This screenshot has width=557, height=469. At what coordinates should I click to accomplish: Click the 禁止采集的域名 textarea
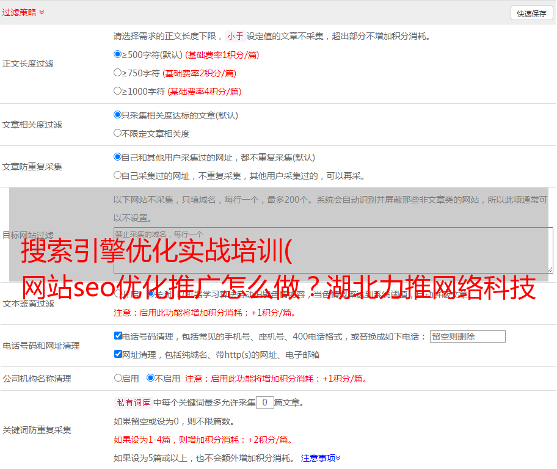click(x=333, y=250)
